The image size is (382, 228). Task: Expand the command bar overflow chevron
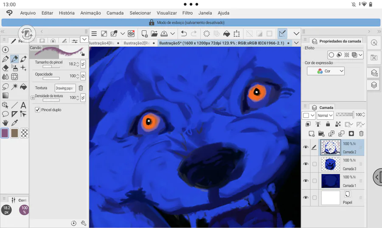click(296, 34)
